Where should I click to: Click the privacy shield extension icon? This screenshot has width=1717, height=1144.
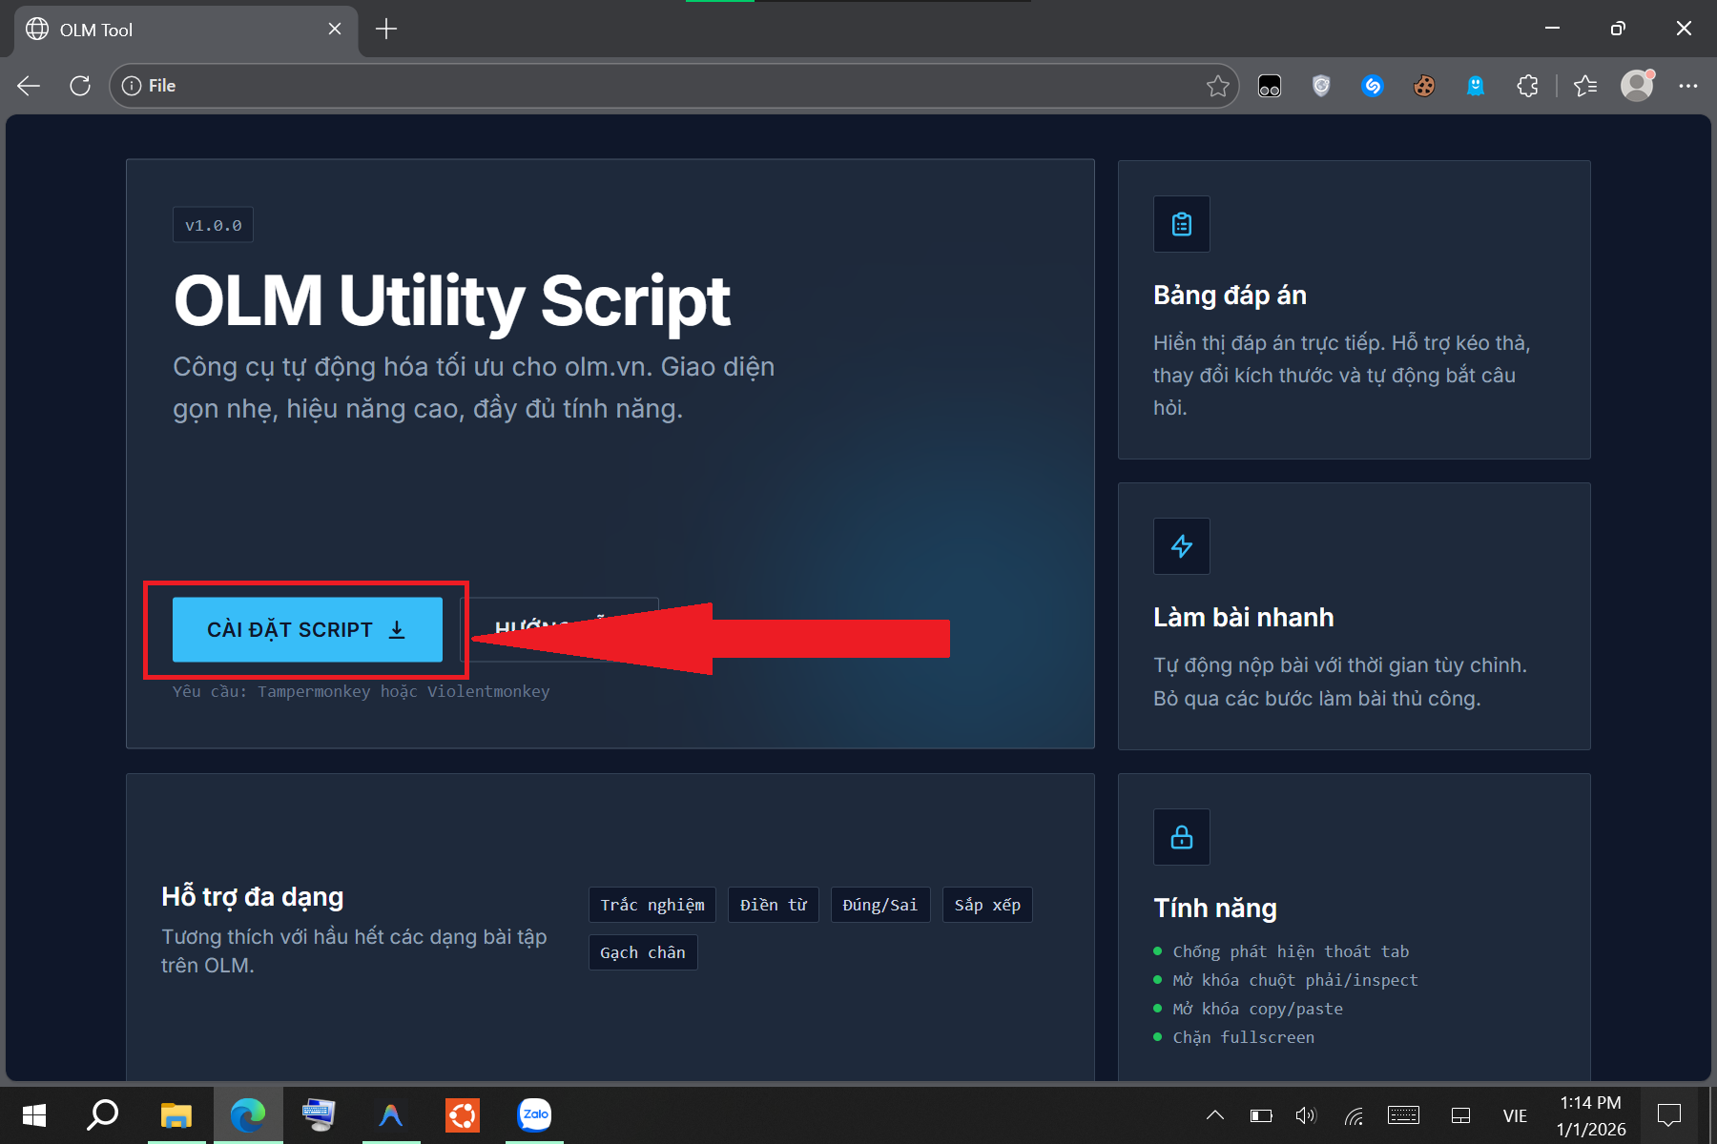tap(1321, 85)
